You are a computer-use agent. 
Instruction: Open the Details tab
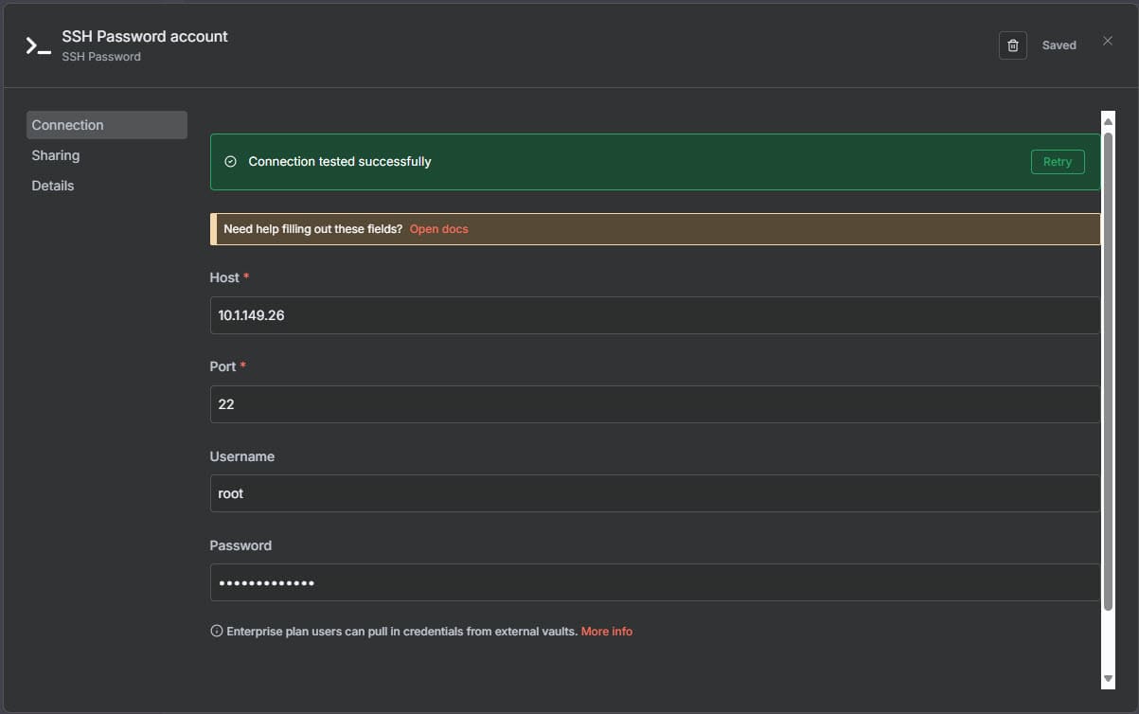(53, 186)
